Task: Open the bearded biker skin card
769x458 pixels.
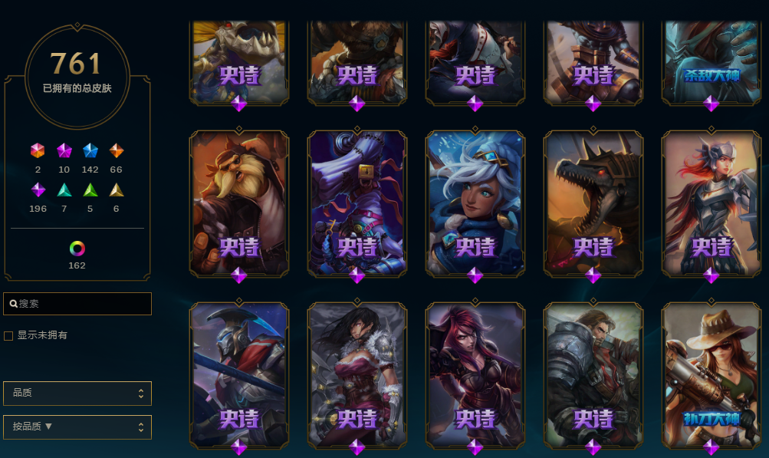Action: click(x=239, y=203)
